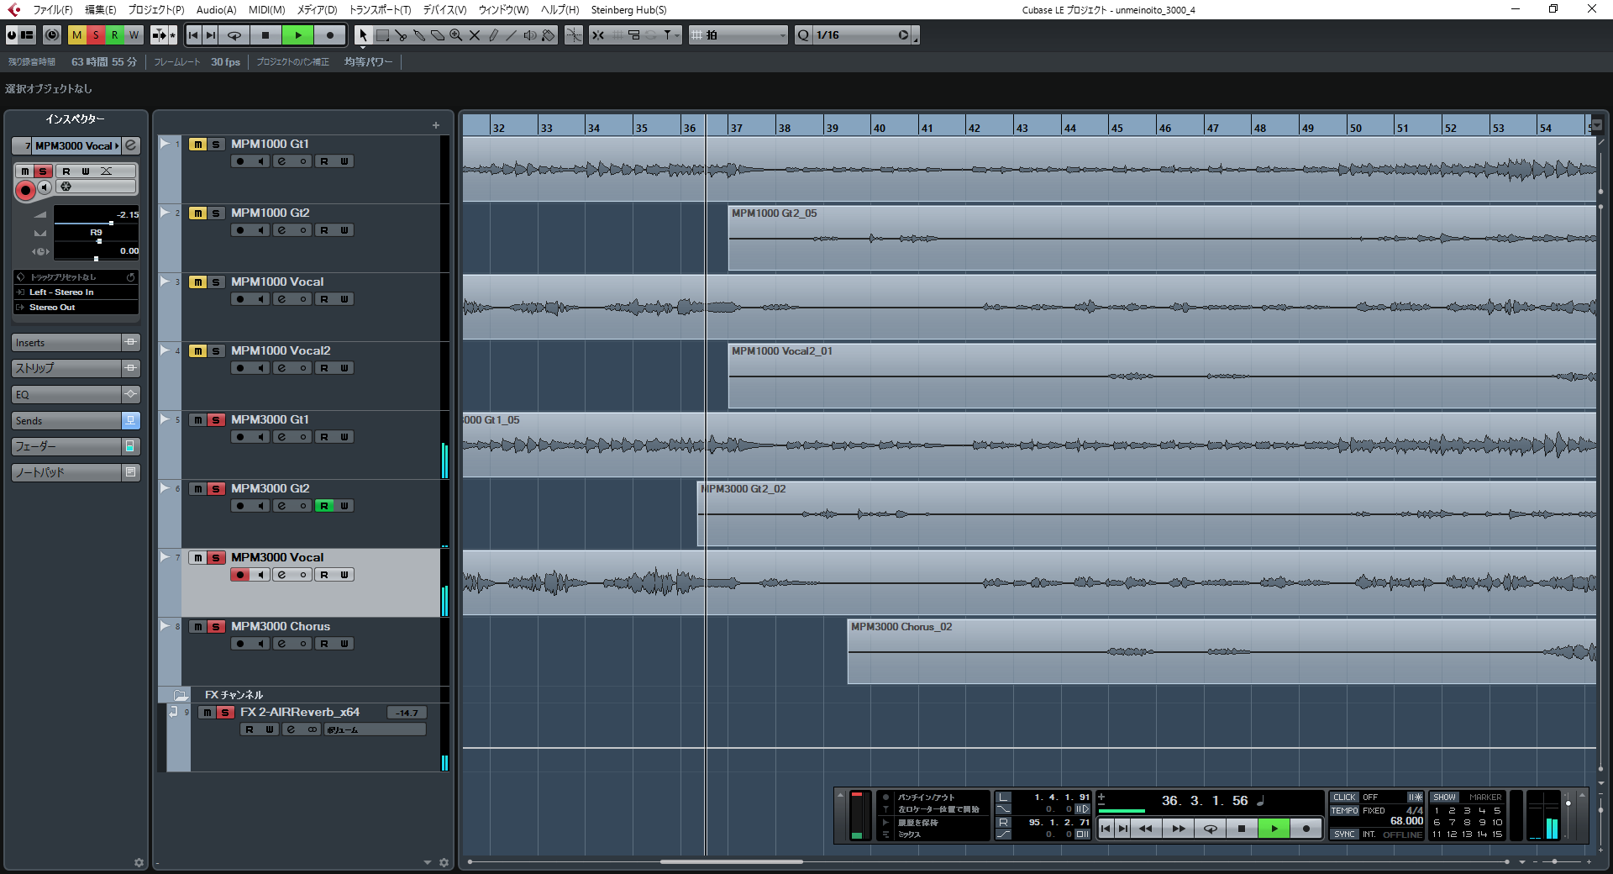Select the Line tool

pos(512,35)
